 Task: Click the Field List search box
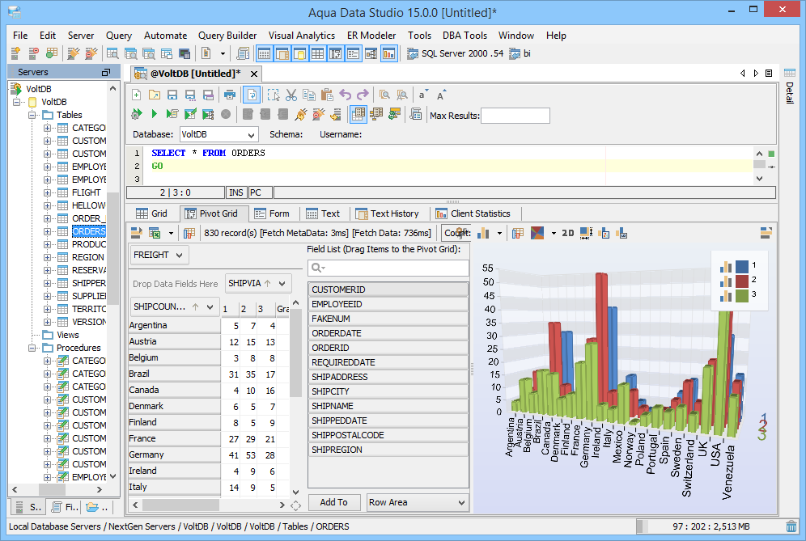388,268
